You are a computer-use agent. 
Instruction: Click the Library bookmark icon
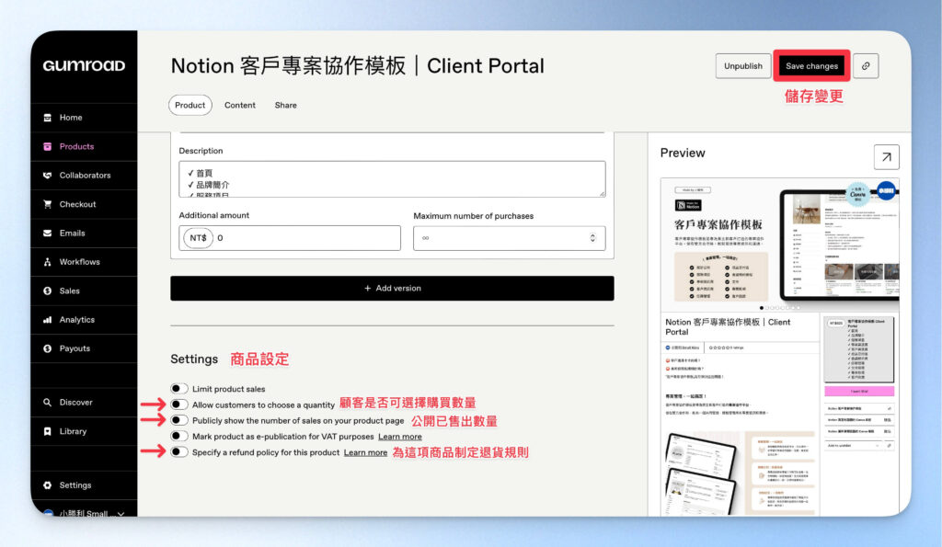click(48, 431)
